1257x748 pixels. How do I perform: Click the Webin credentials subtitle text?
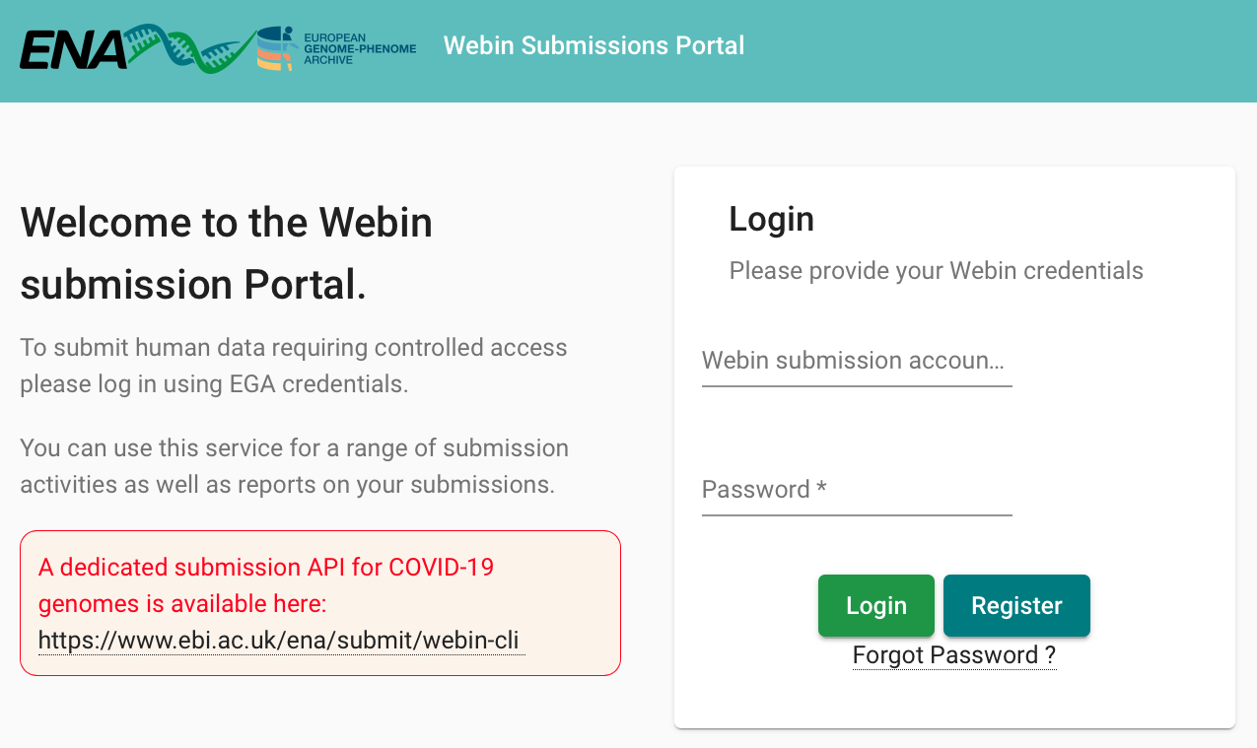click(x=936, y=271)
